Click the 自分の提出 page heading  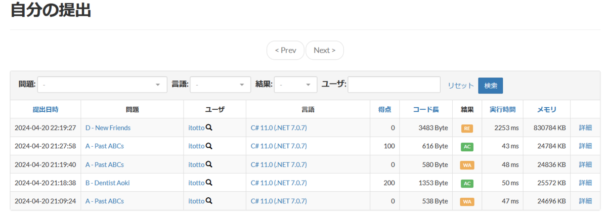click(51, 10)
